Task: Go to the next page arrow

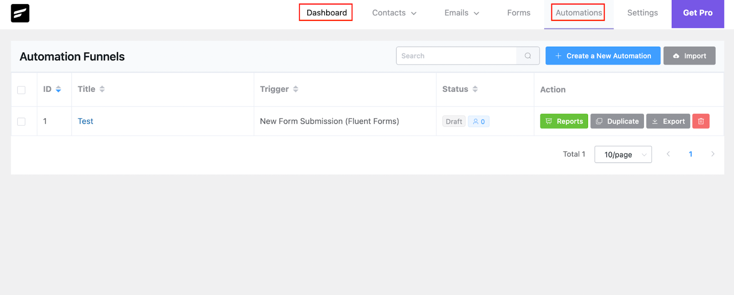Action: (x=712, y=154)
